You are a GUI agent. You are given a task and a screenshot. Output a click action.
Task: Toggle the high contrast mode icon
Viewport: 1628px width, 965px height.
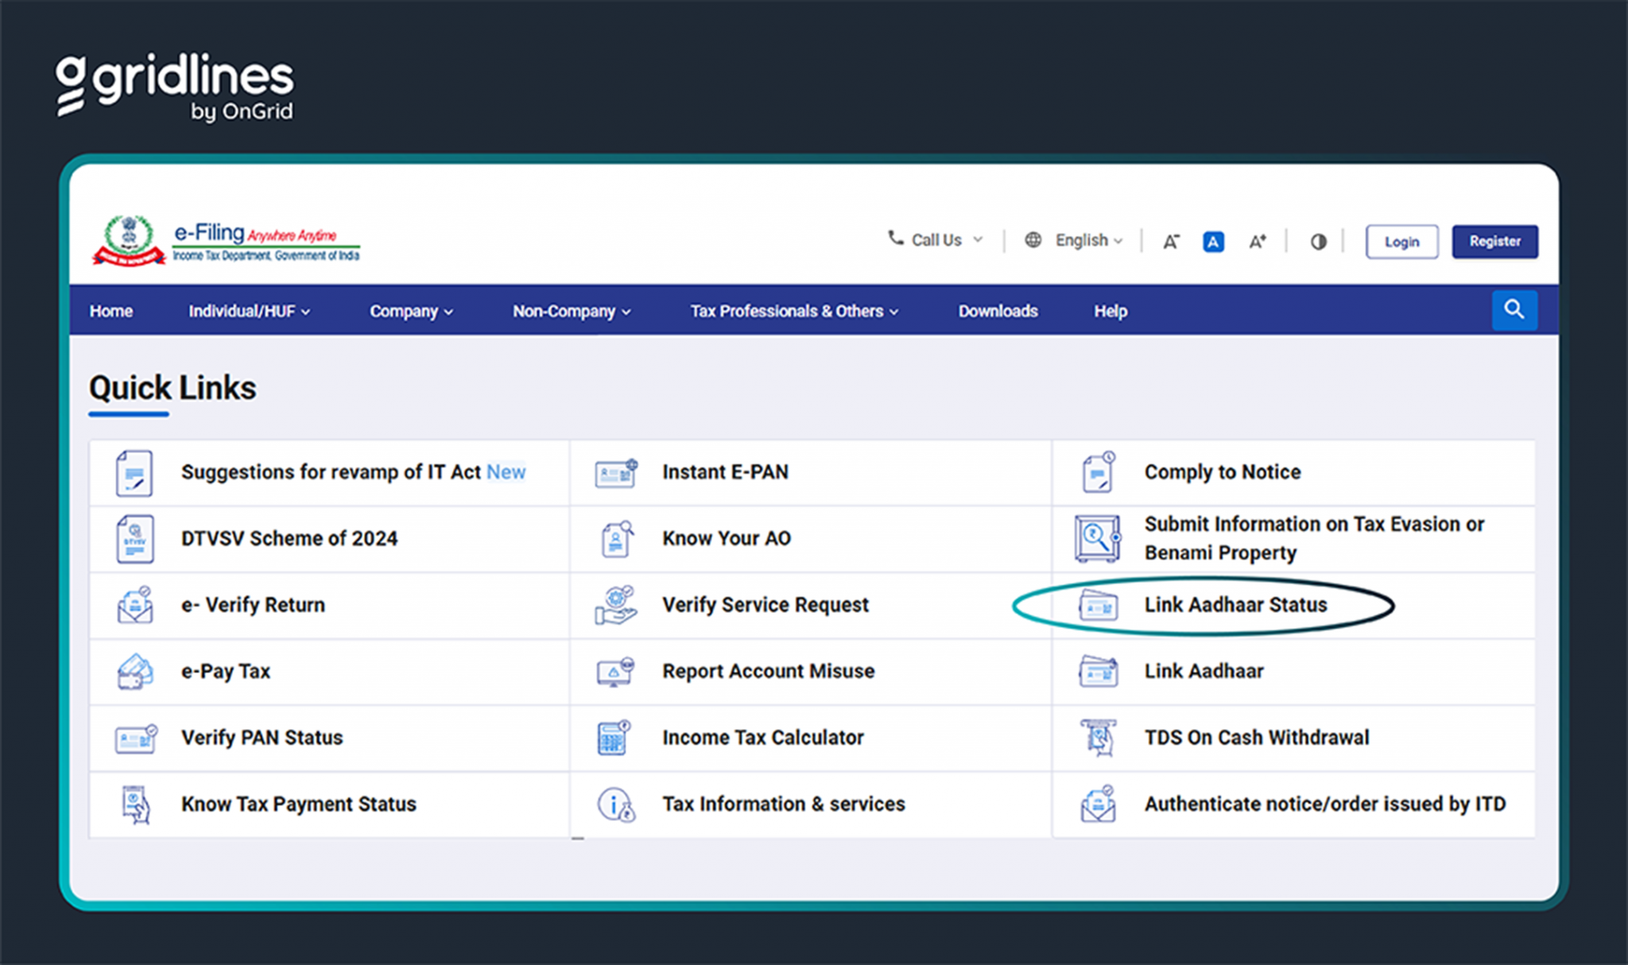point(1318,242)
